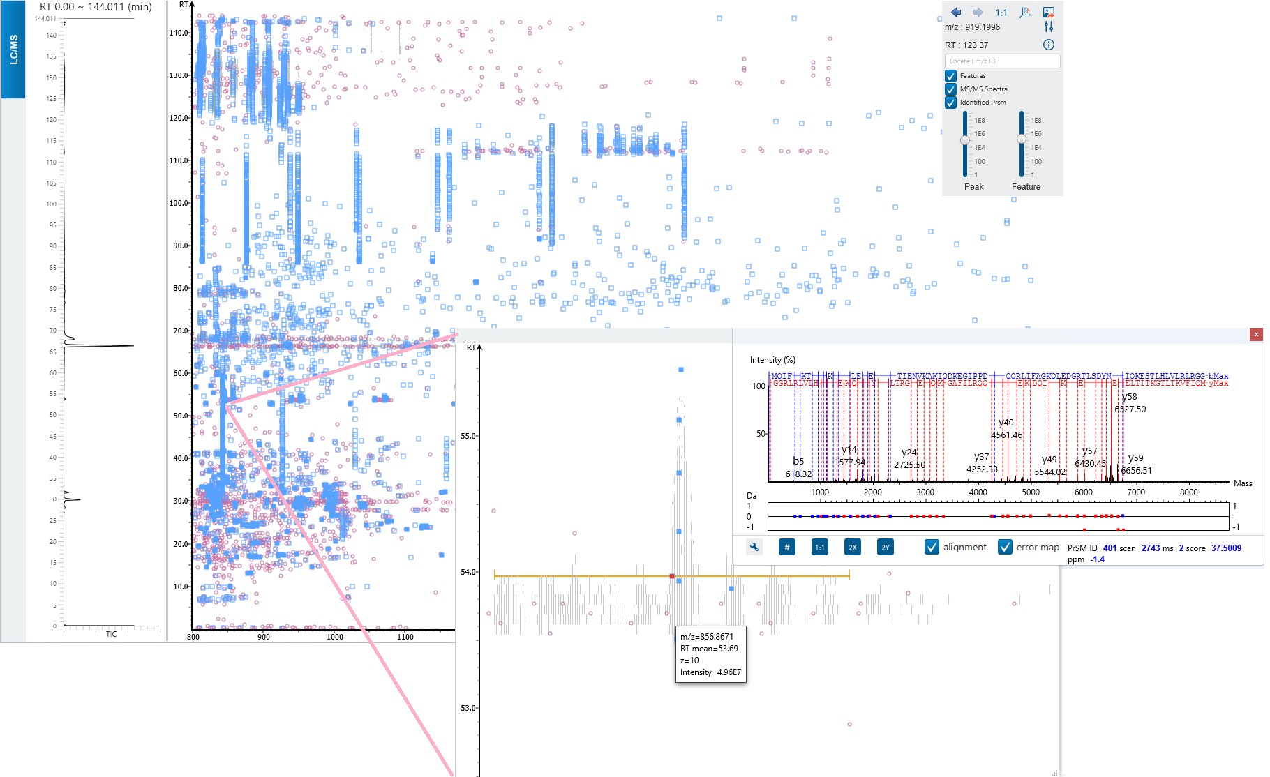Adjust the Peak intensity slider
This screenshot has height=777, width=1270.
[x=965, y=140]
